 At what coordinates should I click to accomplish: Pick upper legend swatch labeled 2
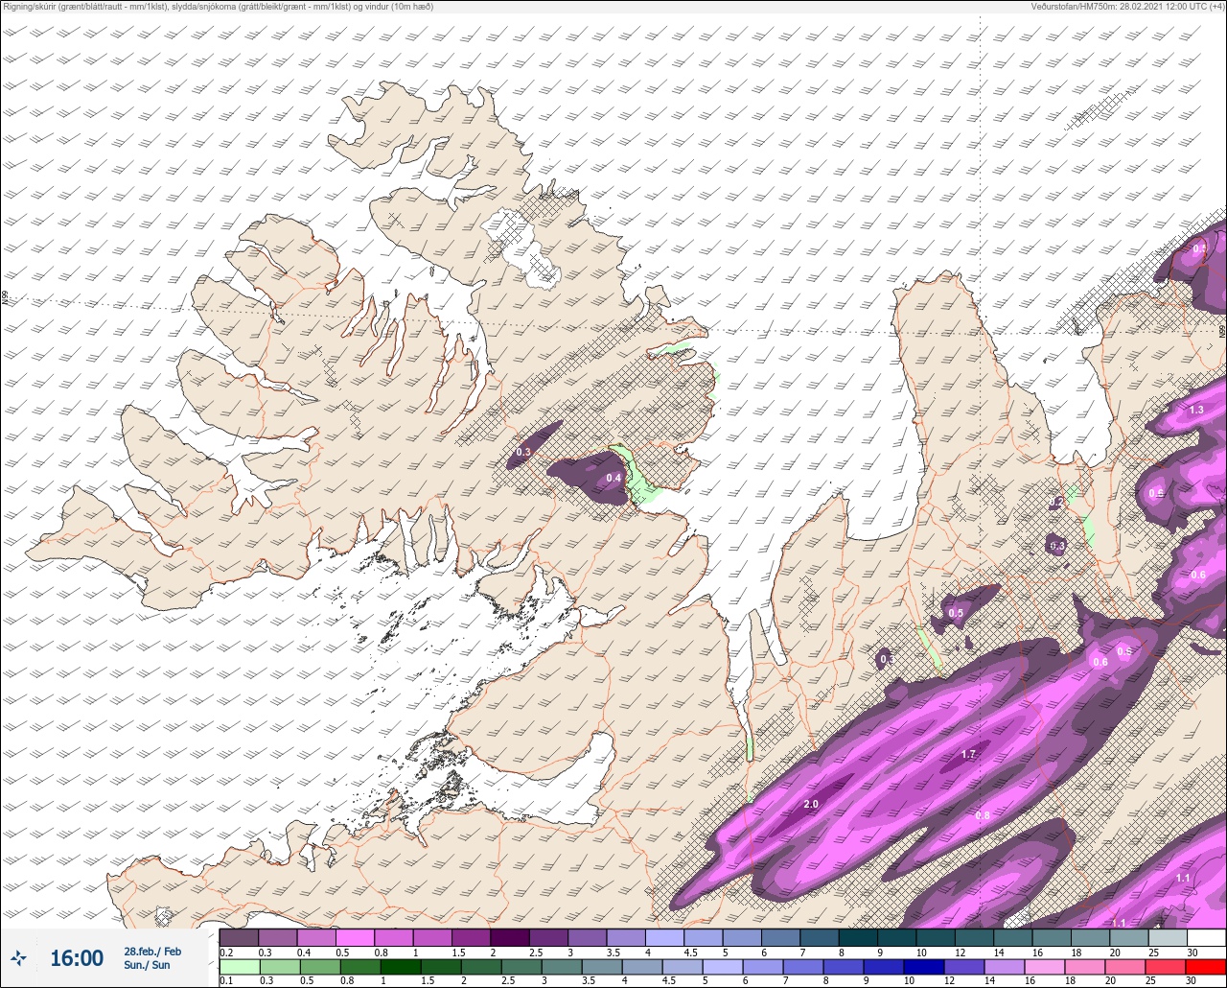point(509,937)
